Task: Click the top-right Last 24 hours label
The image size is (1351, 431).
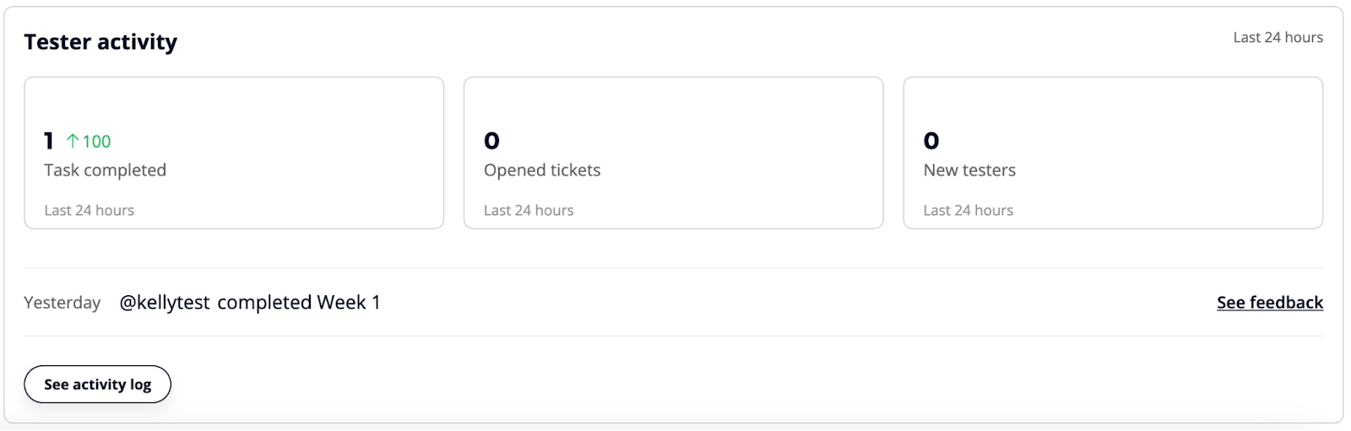Action: pos(1278,37)
